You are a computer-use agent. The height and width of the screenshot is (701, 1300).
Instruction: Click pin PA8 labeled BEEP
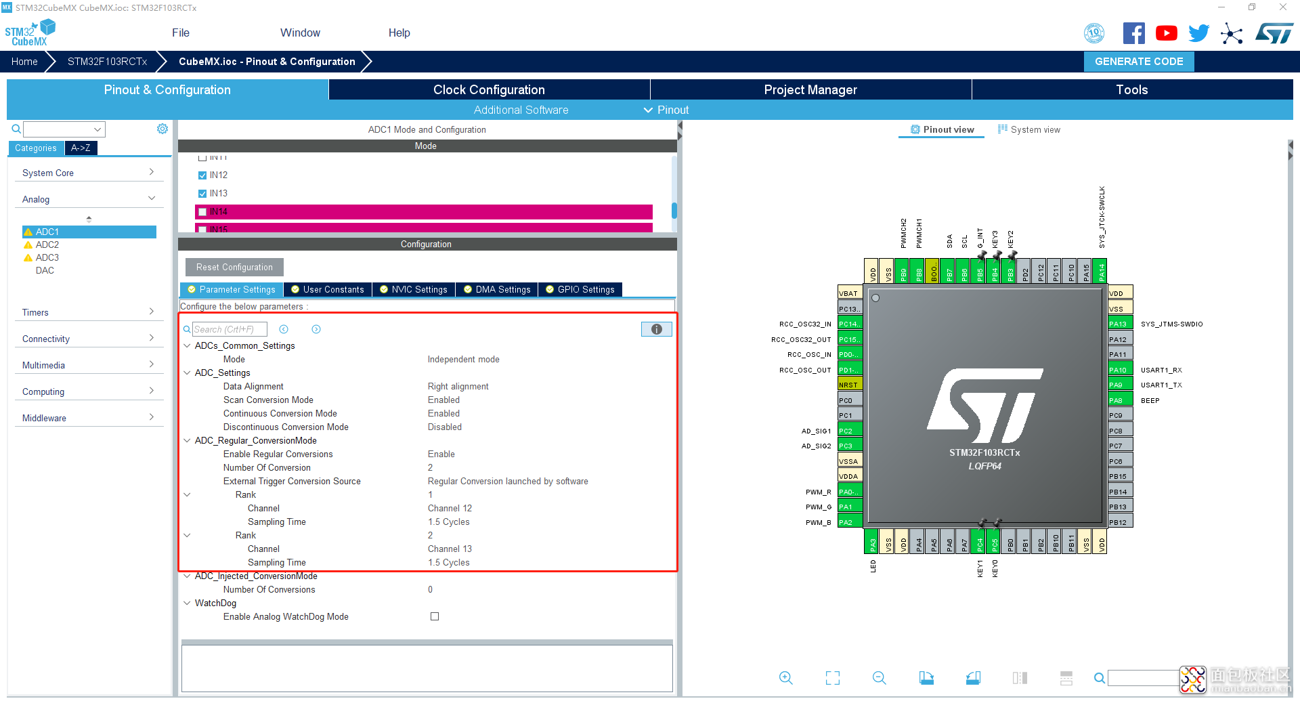tap(1121, 400)
